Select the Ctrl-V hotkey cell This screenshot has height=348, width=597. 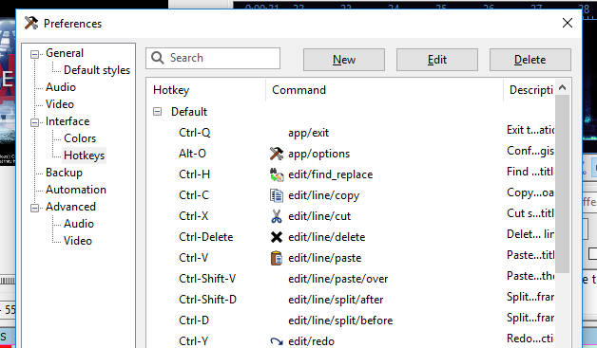tap(193, 258)
